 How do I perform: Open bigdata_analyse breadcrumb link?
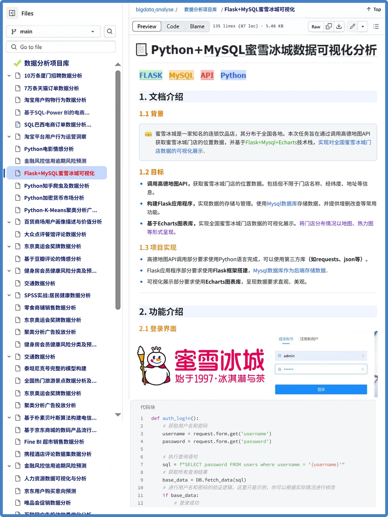click(x=154, y=10)
